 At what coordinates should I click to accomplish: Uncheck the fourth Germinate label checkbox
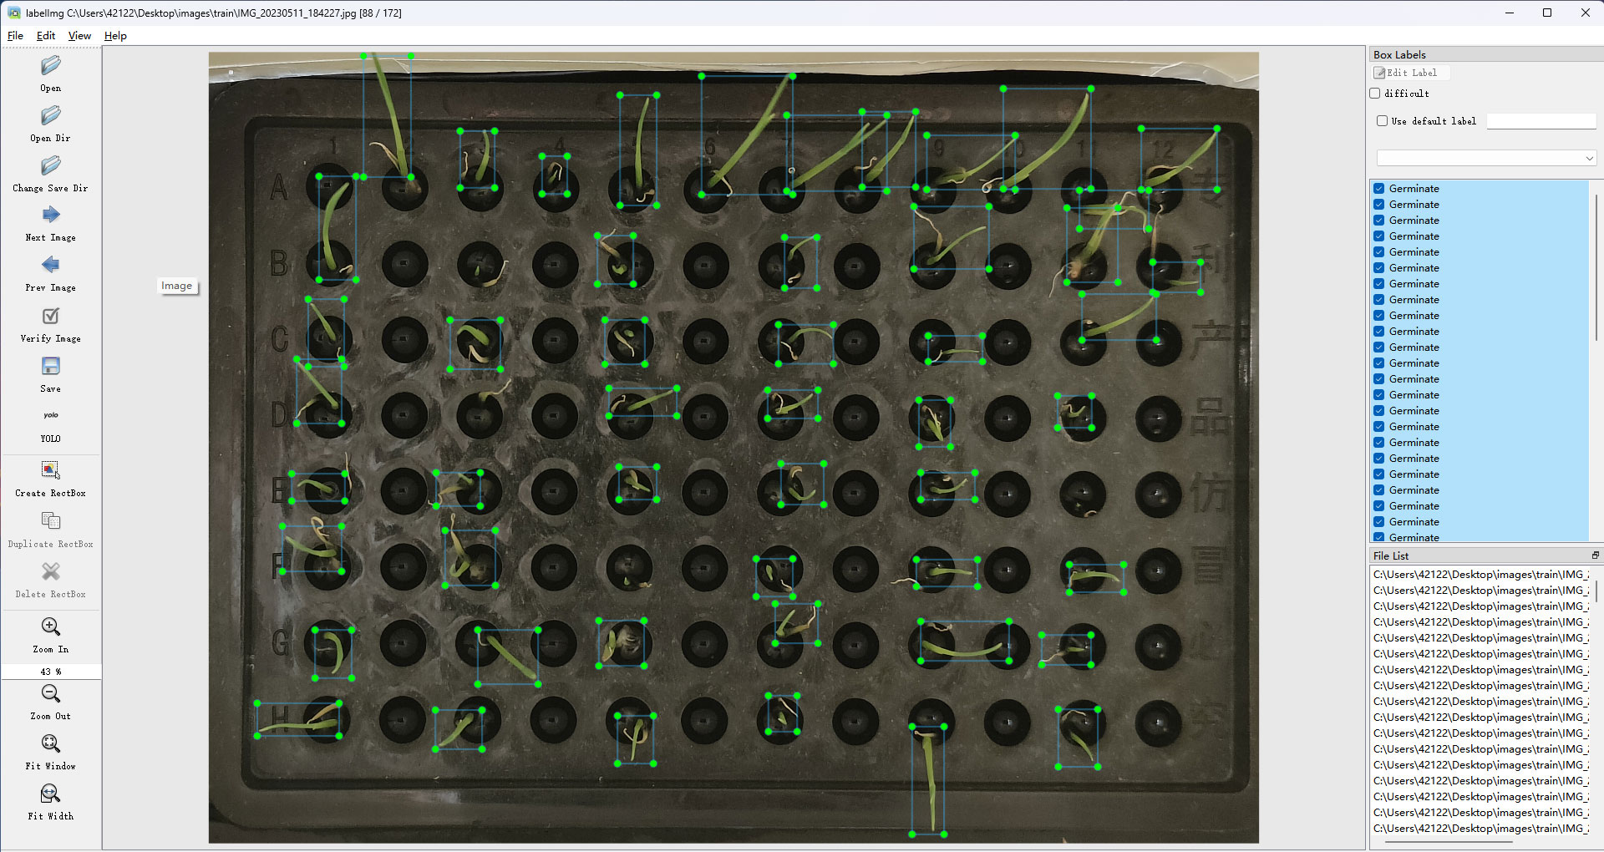point(1379,236)
